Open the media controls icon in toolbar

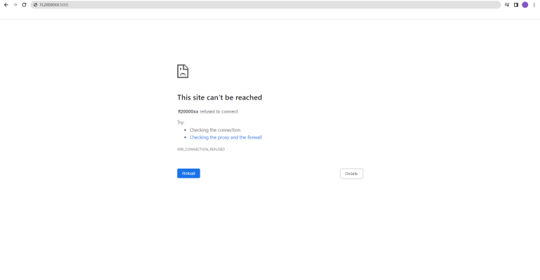507,5
